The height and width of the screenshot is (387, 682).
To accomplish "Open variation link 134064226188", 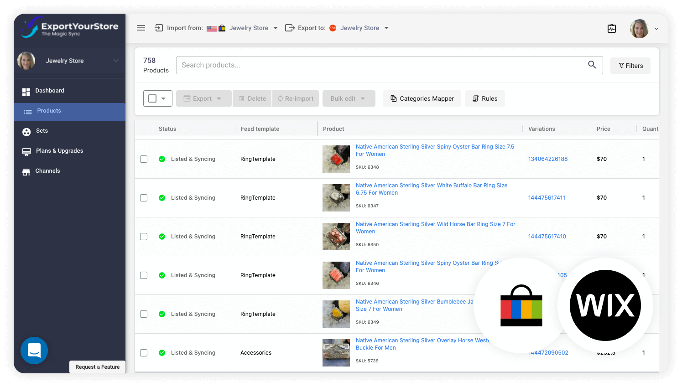I will pos(548,159).
